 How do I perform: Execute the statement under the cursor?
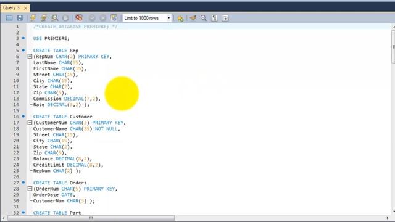[x=44, y=18]
